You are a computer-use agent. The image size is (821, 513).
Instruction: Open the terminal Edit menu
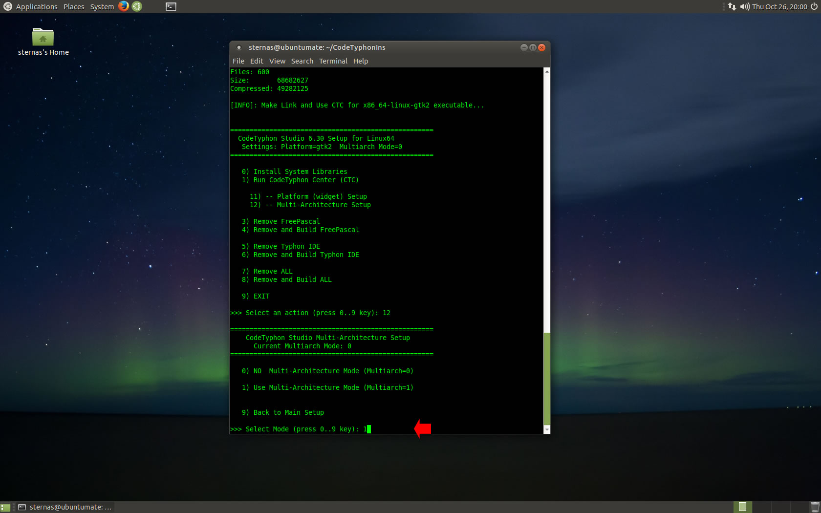pos(257,61)
